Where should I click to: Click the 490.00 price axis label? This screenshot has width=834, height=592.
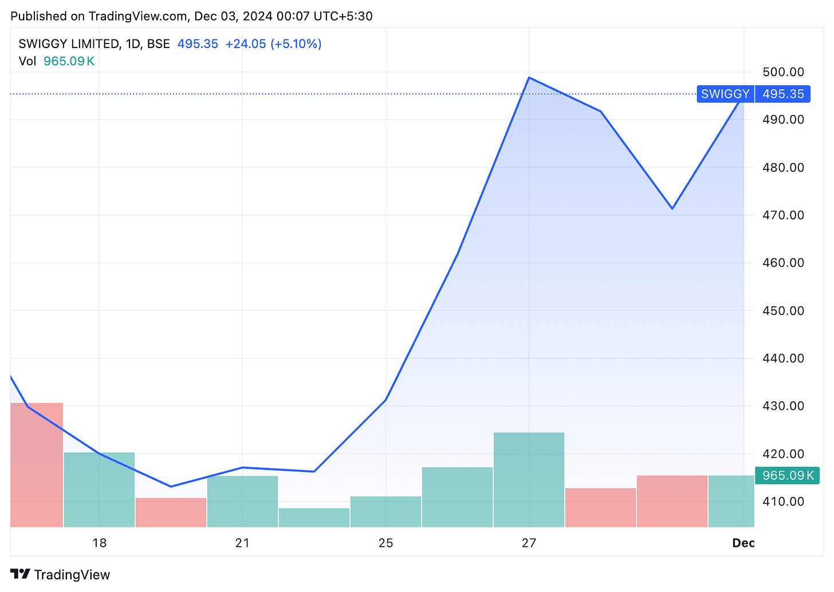click(x=783, y=119)
